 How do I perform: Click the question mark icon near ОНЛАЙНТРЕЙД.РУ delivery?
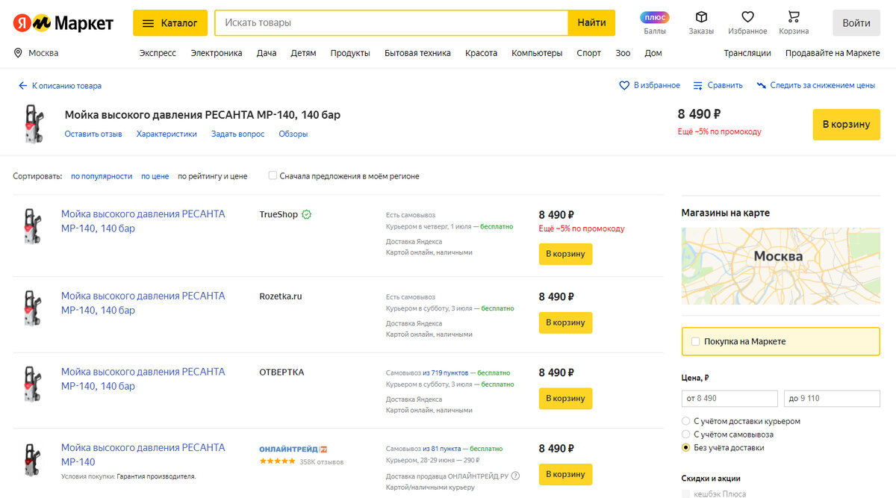515,476
